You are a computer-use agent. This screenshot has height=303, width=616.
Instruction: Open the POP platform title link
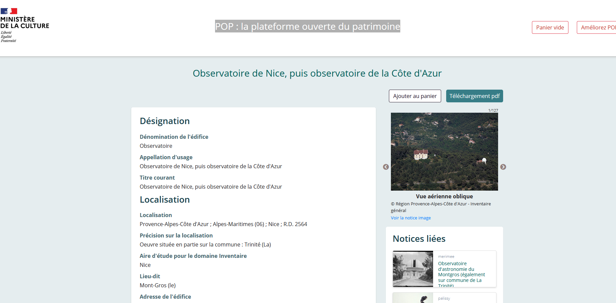307,26
